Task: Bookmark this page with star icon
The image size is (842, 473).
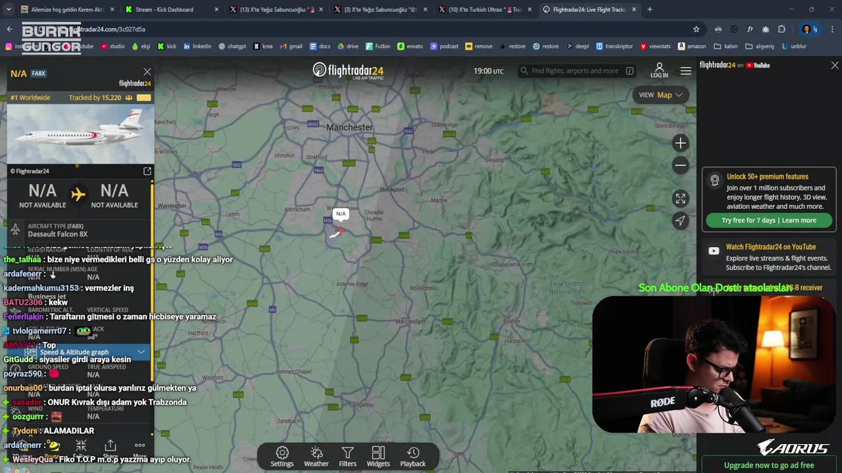Action: coord(696,29)
